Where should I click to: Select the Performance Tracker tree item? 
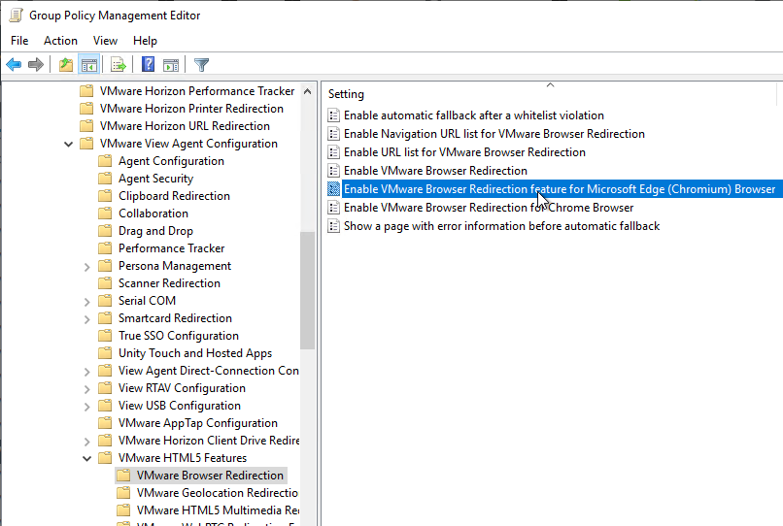click(171, 248)
